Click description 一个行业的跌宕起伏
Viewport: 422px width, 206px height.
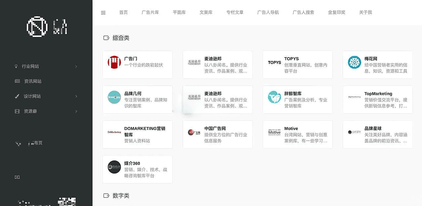[144, 65]
